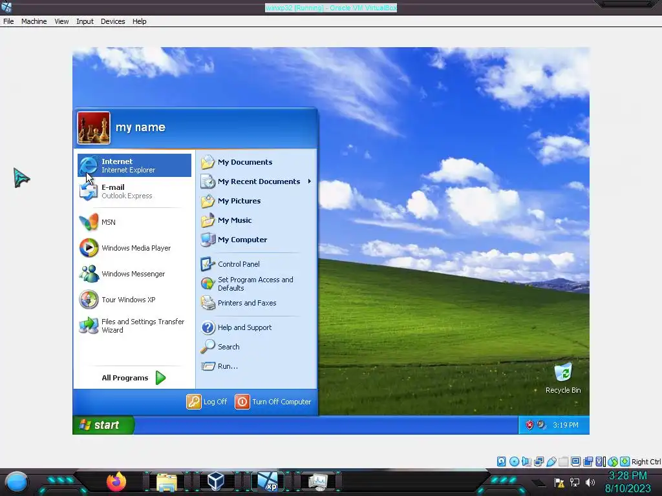The height and width of the screenshot is (496, 662).
Task: Click the host blue orb Start button
Action: (x=17, y=482)
